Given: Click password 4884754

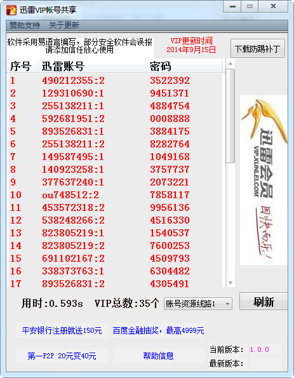Looking at the screenshot, I should coord(170,106).
